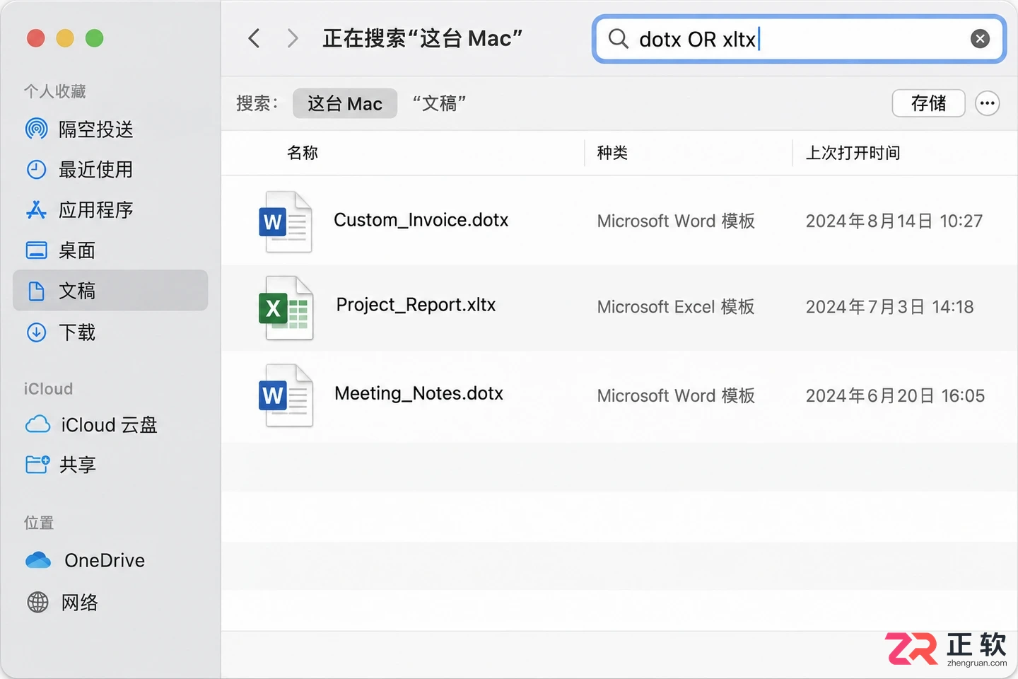Image resolution: width=1018 pixels, height=679 pixels.
Task: Click the date 2024年6月20日 16:05
Action: 895,396
